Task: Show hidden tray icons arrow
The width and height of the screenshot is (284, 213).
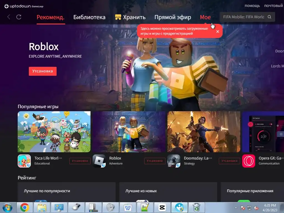Action: 236,208
